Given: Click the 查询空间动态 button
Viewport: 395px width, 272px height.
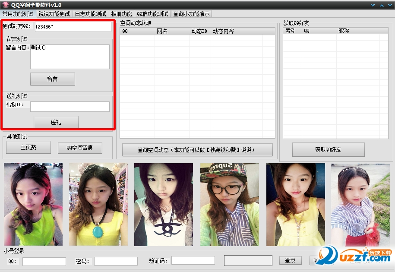Looking at the screenshot, I should pos(197,150).
